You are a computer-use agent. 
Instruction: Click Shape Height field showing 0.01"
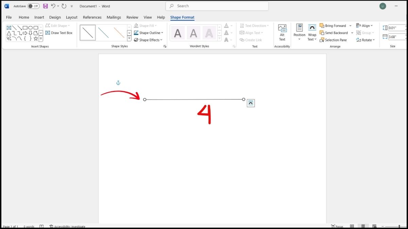click(397, 28)
